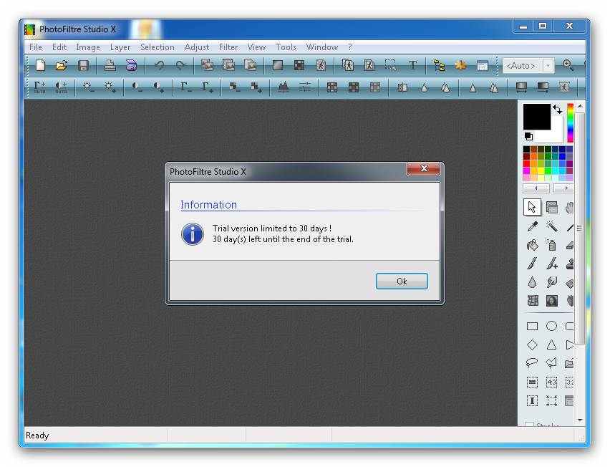Click the Text tool T icon
This screenshot has height=467, width=610.
coord(412,65)
